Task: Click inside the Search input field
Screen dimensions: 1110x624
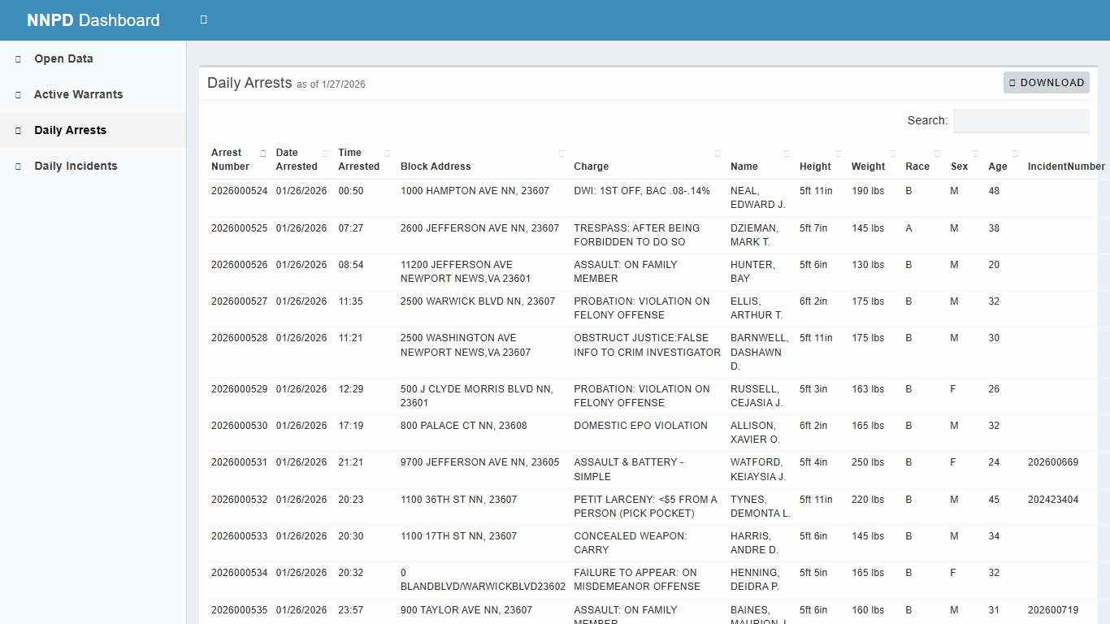Action: pyautogui.click(x=1021, y=120)
